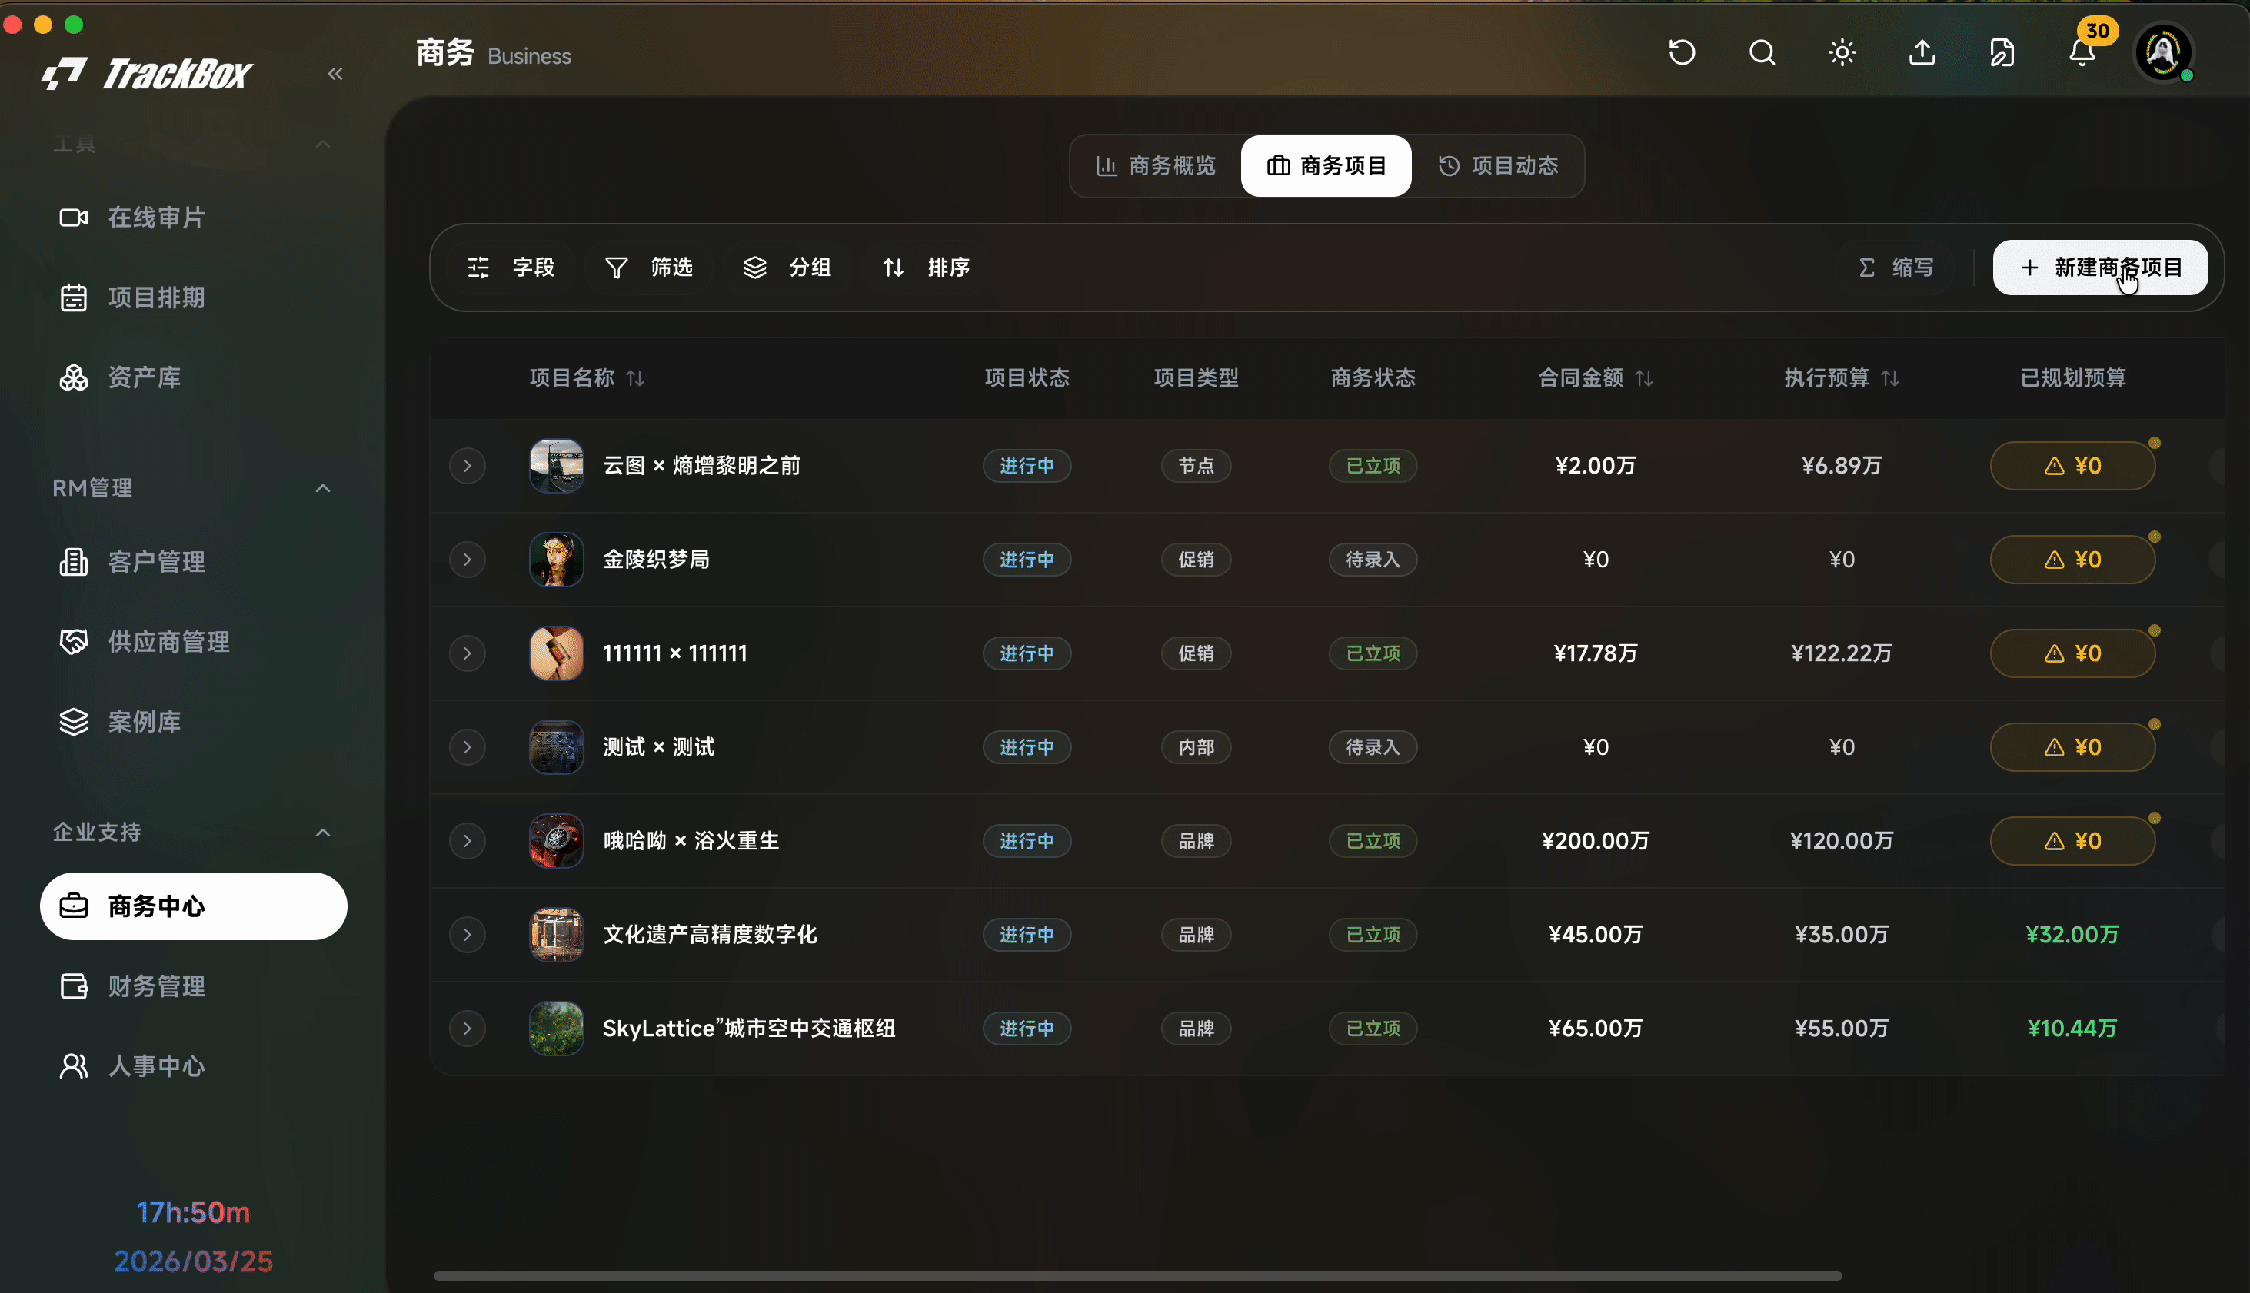The height and width of the screenshot is (1293, 2250).
Task: Click ¥0 budget warning for 金陵织梦局 row
Action: (x=2072, y=560)
